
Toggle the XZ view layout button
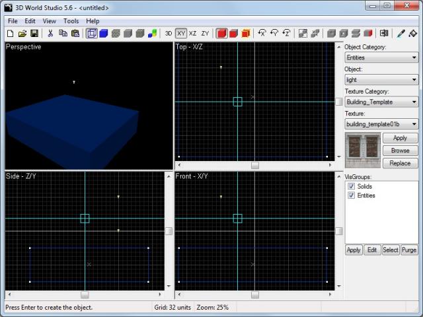pyautogui.click(x=193, y=33)
